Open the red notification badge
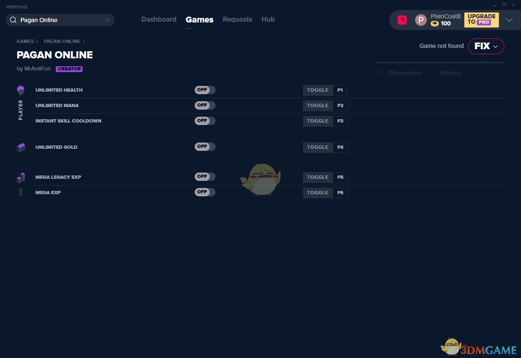This screenshot has width=521, height=358. pyautogui.click(x=402, y=20)
